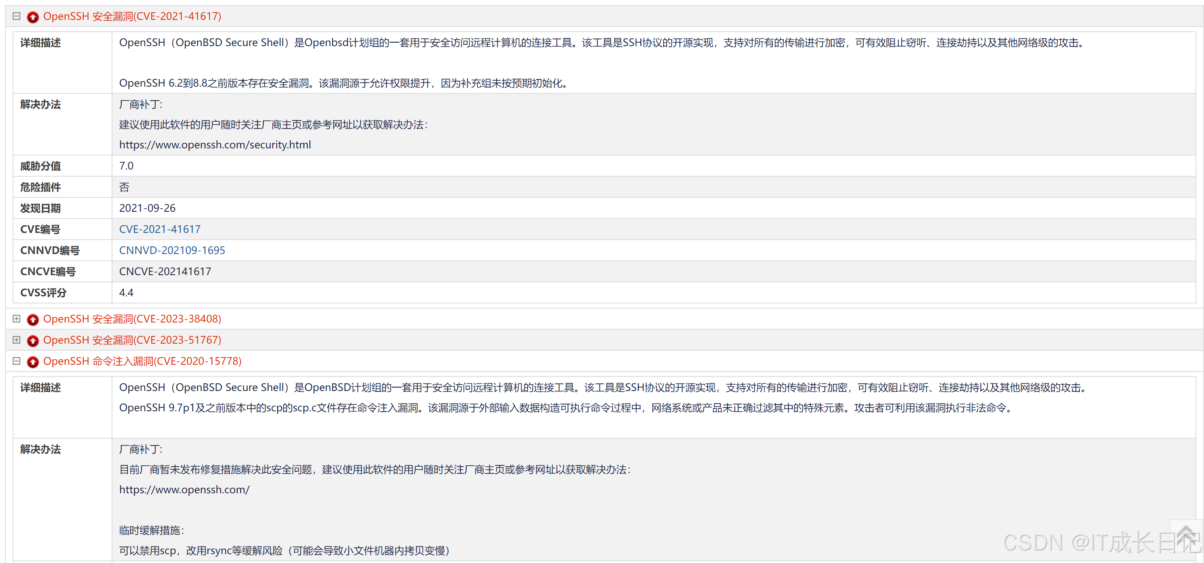The width and height of the screenshot is (1204, 563).
Task: Click the red severity icon for CVE-2023-51767
Action: click(33, 341)
